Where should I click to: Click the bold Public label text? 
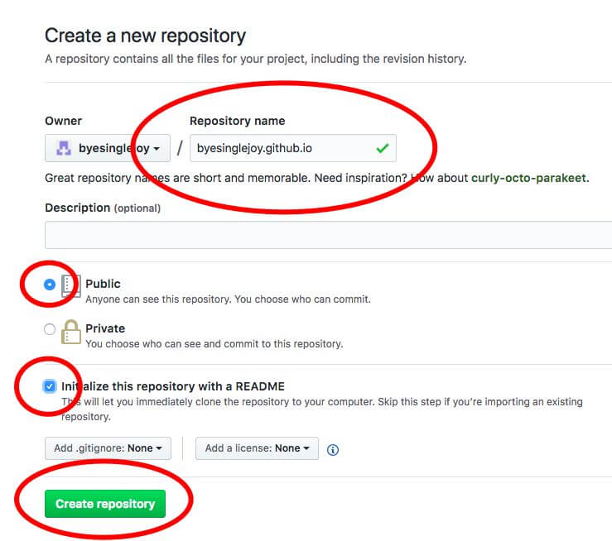pos(103,284)
